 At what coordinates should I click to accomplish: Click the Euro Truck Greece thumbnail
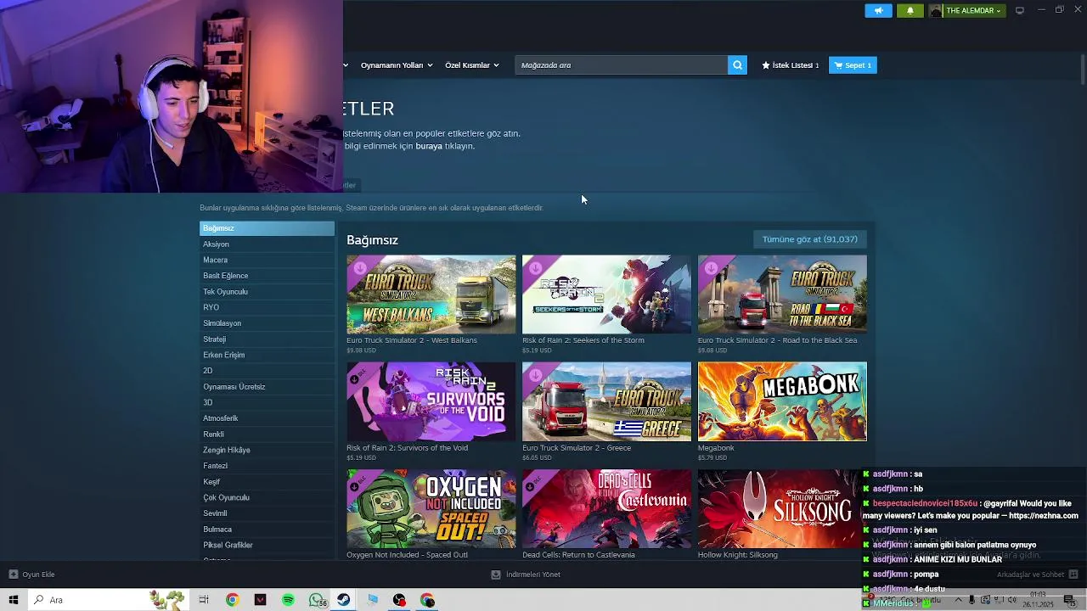tap(606, 401)
